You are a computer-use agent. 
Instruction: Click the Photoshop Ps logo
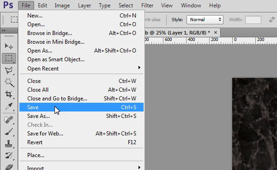click(8, 5)
